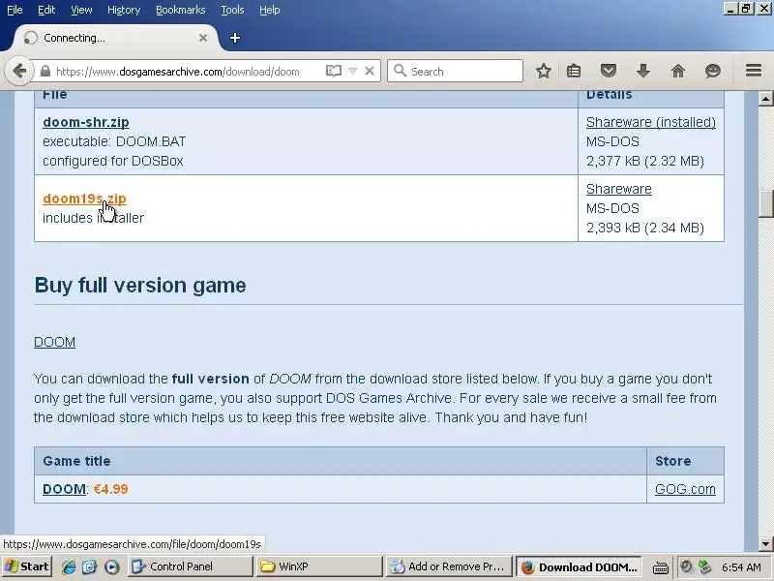Open the Tools menu
Viewport: 774px width, 581px height.
[x=232, y=10]
